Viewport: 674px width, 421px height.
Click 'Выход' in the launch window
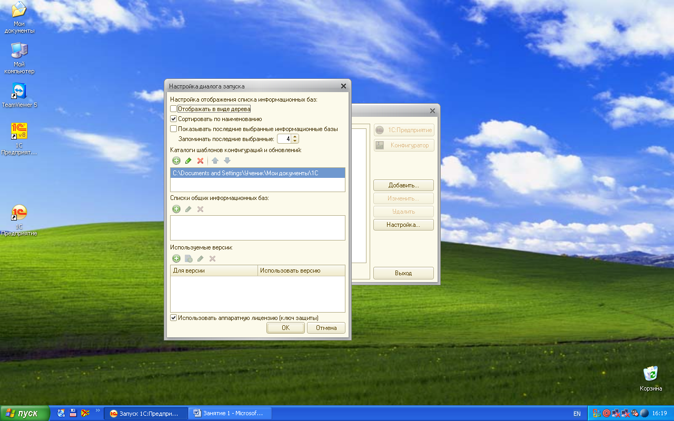403,273
